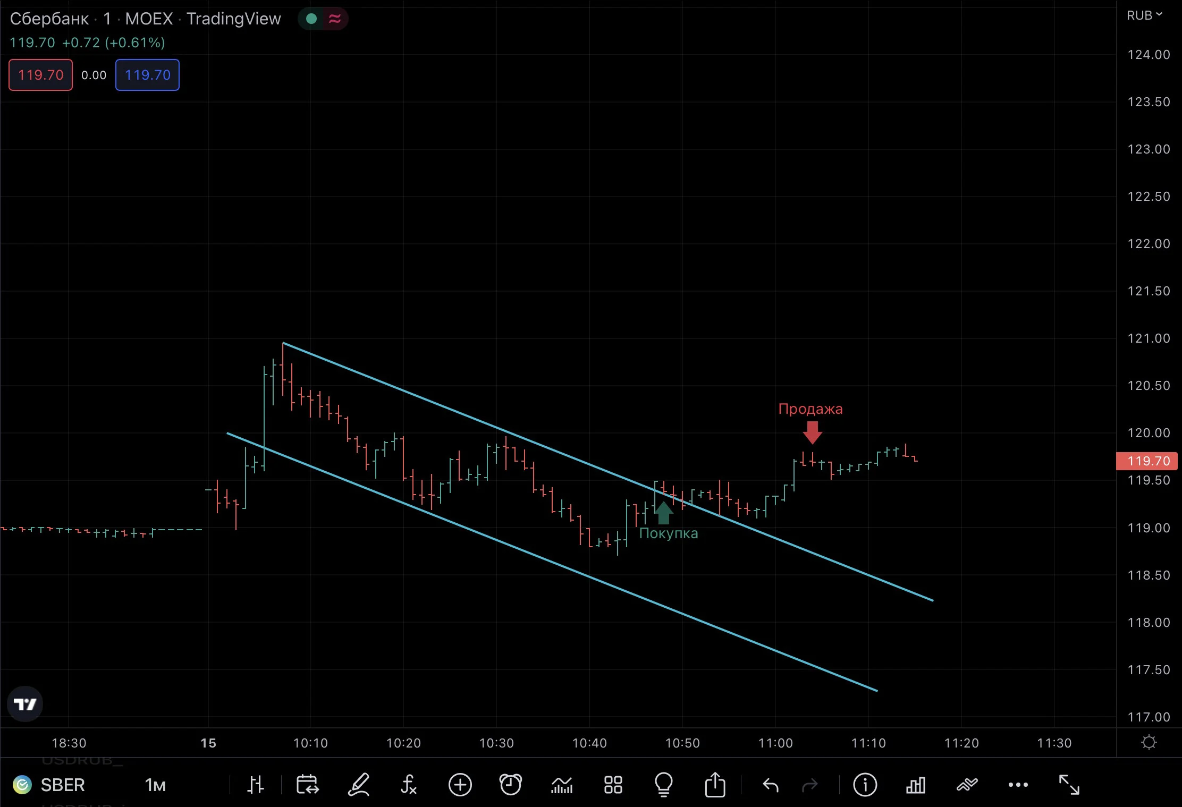Screen dimensions: 1182x807
Task: Click the TradingView logo badge
Action: (24, 704)
